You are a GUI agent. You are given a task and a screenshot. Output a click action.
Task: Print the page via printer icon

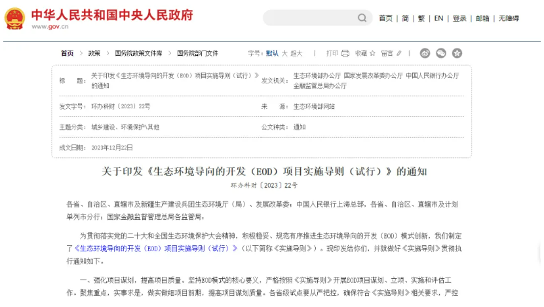click(x=344, y=53)
